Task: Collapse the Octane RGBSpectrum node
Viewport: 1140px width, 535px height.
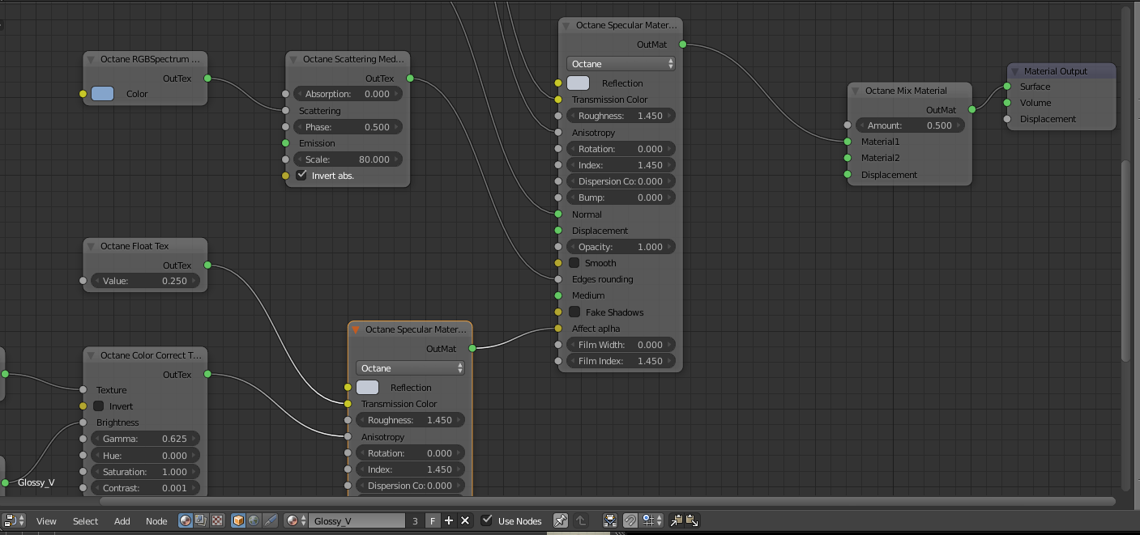Action: 92,59
